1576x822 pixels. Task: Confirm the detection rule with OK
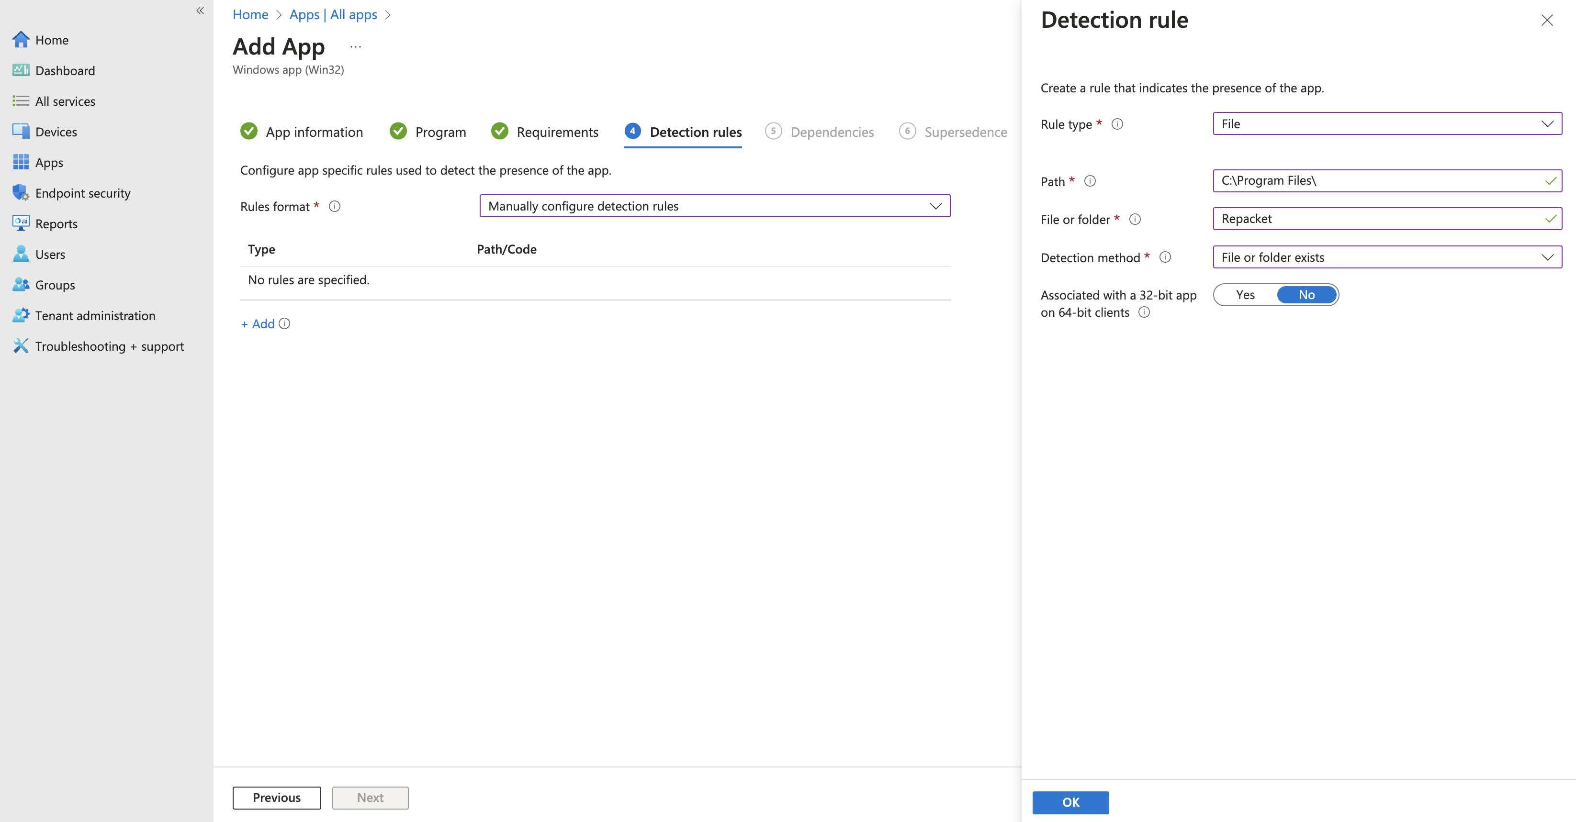[x=1070, y=802]
